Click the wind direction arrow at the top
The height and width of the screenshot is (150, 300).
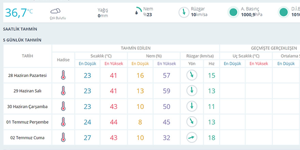(x=184, y=12)
